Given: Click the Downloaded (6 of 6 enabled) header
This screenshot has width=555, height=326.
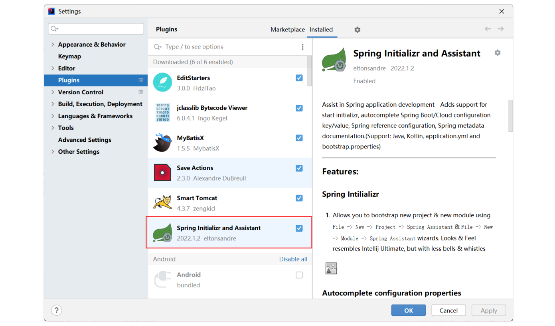Looking at the screenshot, I should (193, 62).
